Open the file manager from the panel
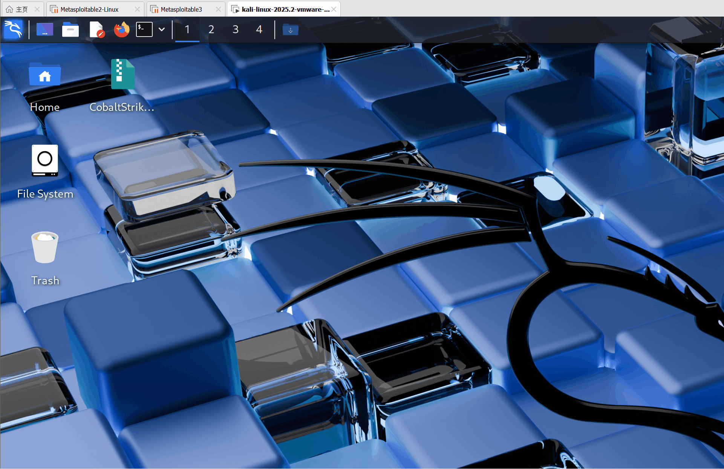 point(70,29)
